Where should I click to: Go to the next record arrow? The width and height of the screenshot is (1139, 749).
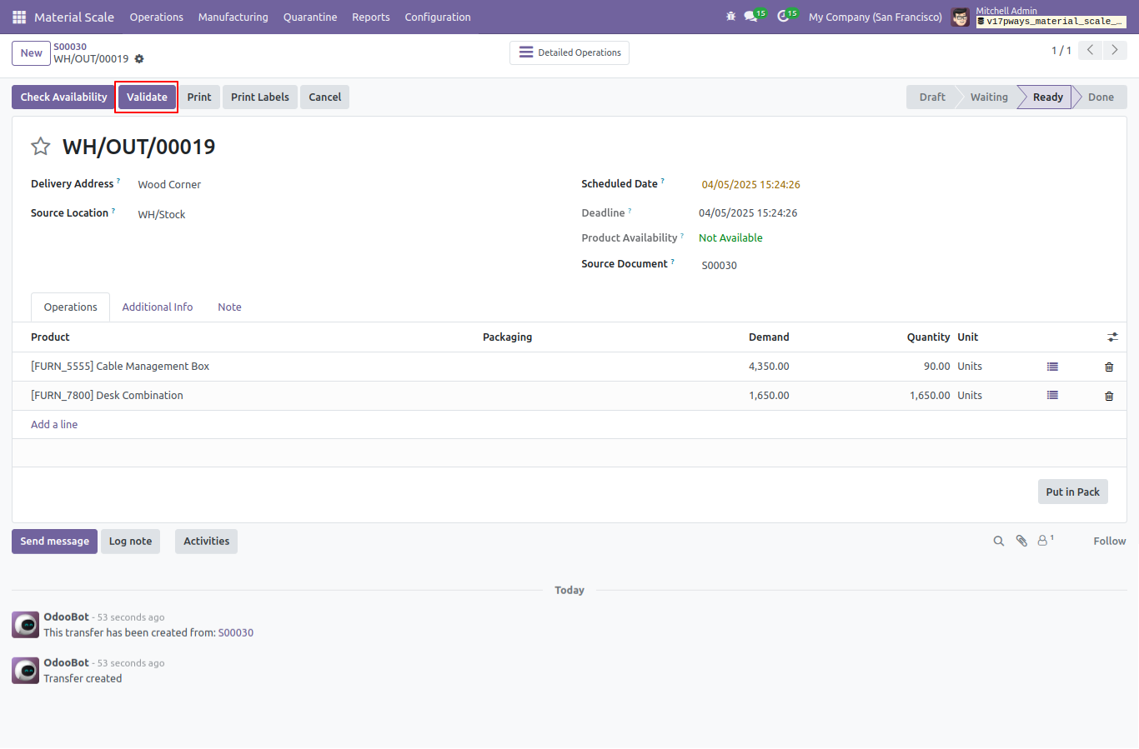tap(1115, 51)
